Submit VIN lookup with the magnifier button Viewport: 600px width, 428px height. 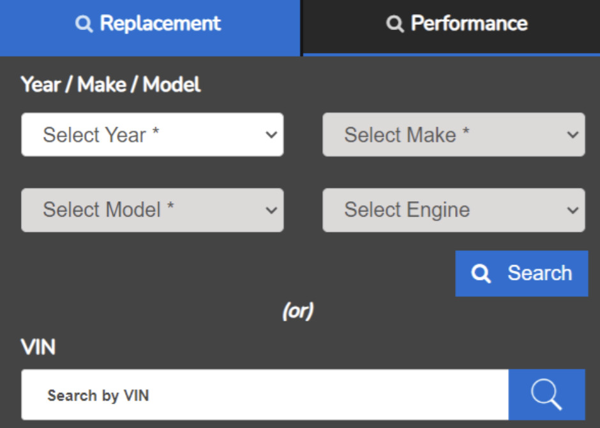click(546, 395)
